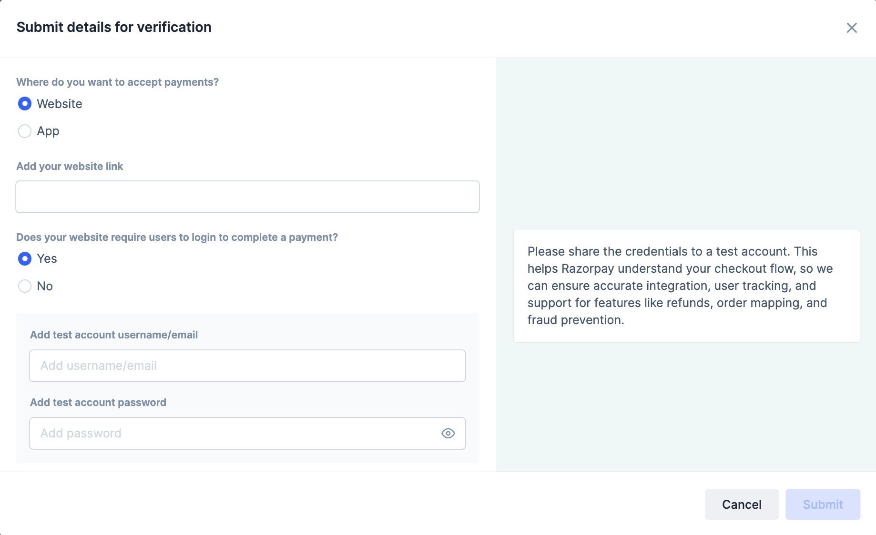Click the 'No' option label text

[45, 286]
